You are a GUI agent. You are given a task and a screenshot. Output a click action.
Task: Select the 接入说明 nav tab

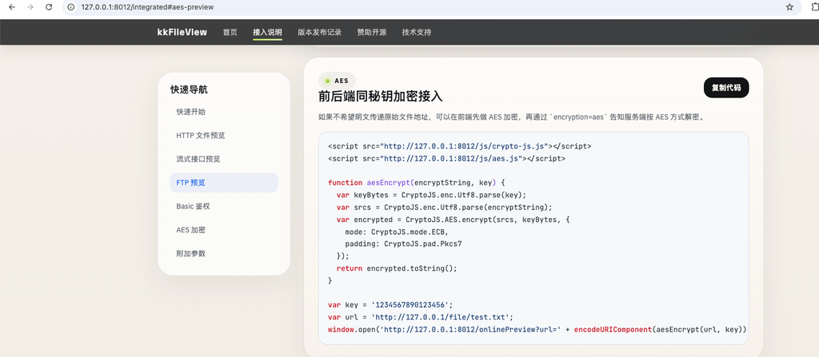coord(267,33)
